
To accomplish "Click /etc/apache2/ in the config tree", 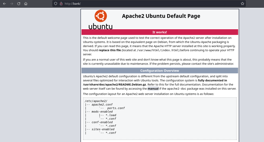I will pyautogui.click(x=96, y=101).
